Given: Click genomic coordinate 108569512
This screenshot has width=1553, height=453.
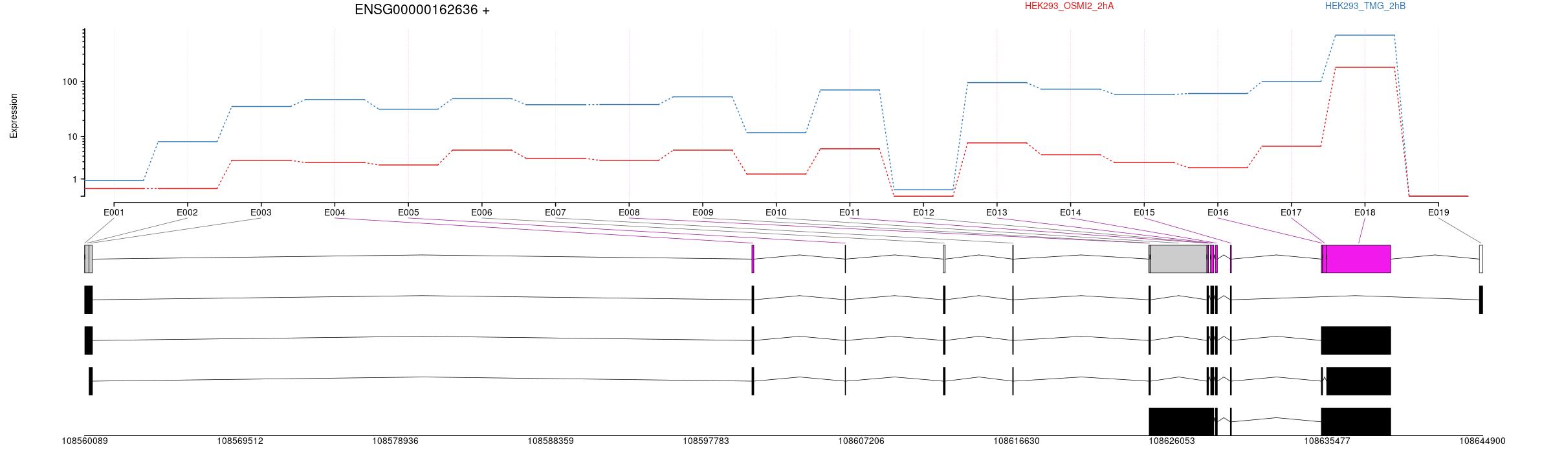Looking at the screenshot, I should pyautogui.click(x=240, y=441).
